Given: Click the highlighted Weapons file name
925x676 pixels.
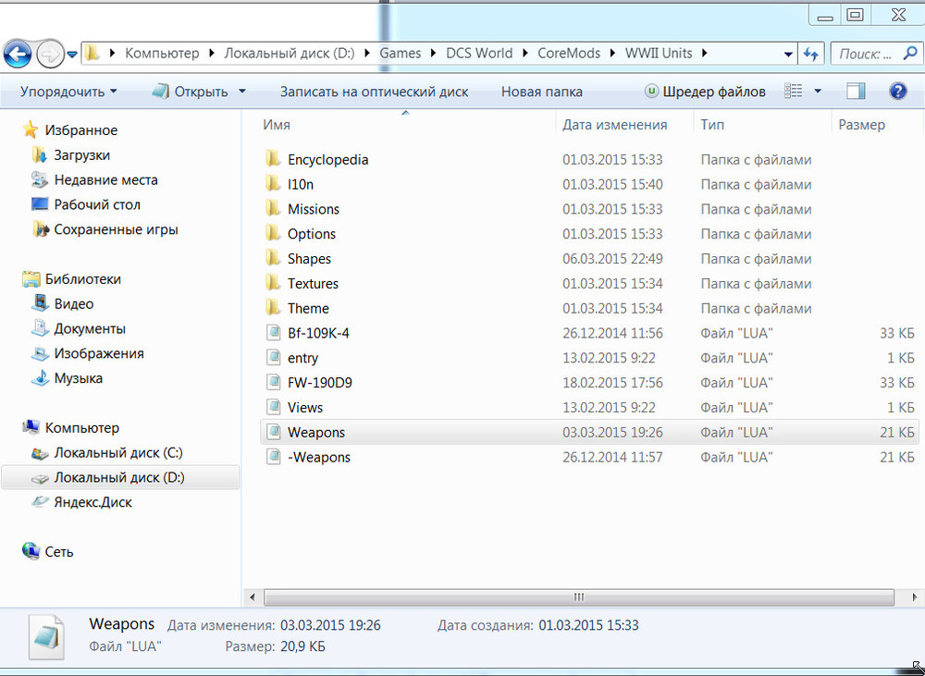Looking at the screenshot, I should pyautogui.click(x=316, y=433).
